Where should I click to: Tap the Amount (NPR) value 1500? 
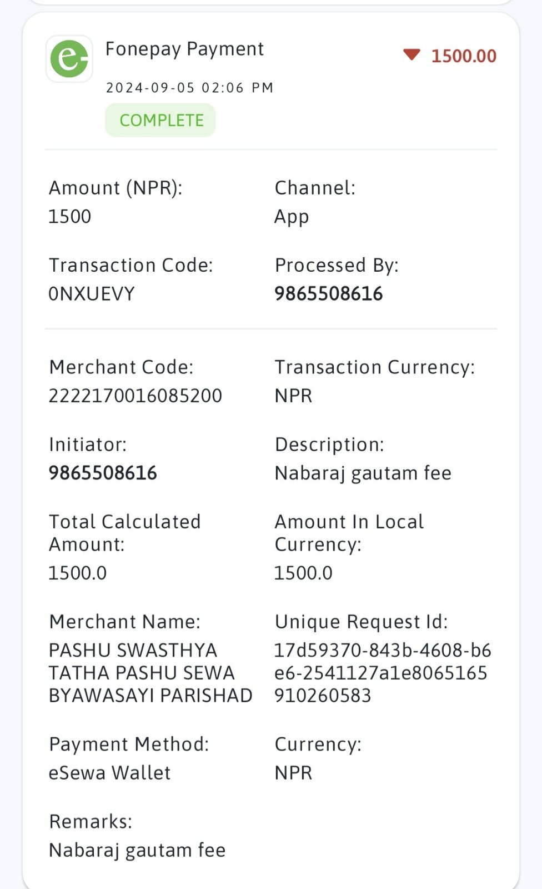70,216
